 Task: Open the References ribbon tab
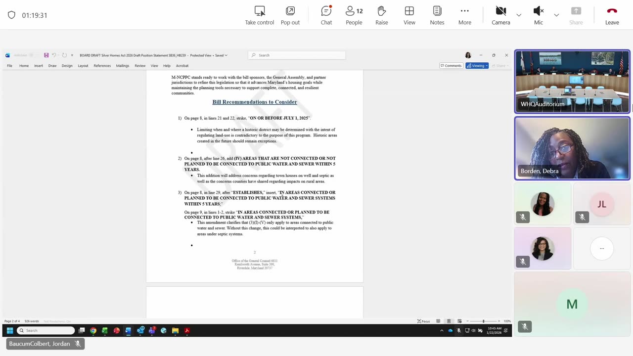tap(102, 66)
